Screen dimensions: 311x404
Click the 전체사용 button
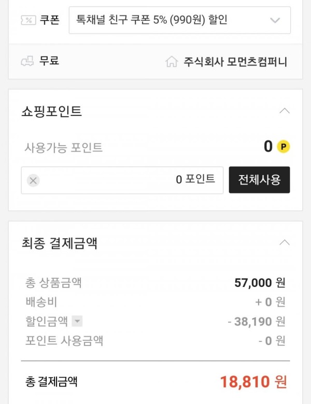259,180
